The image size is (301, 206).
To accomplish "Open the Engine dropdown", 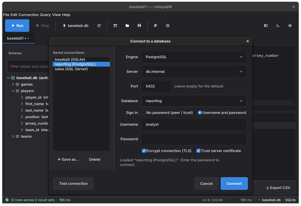I will tap(194, 57).
